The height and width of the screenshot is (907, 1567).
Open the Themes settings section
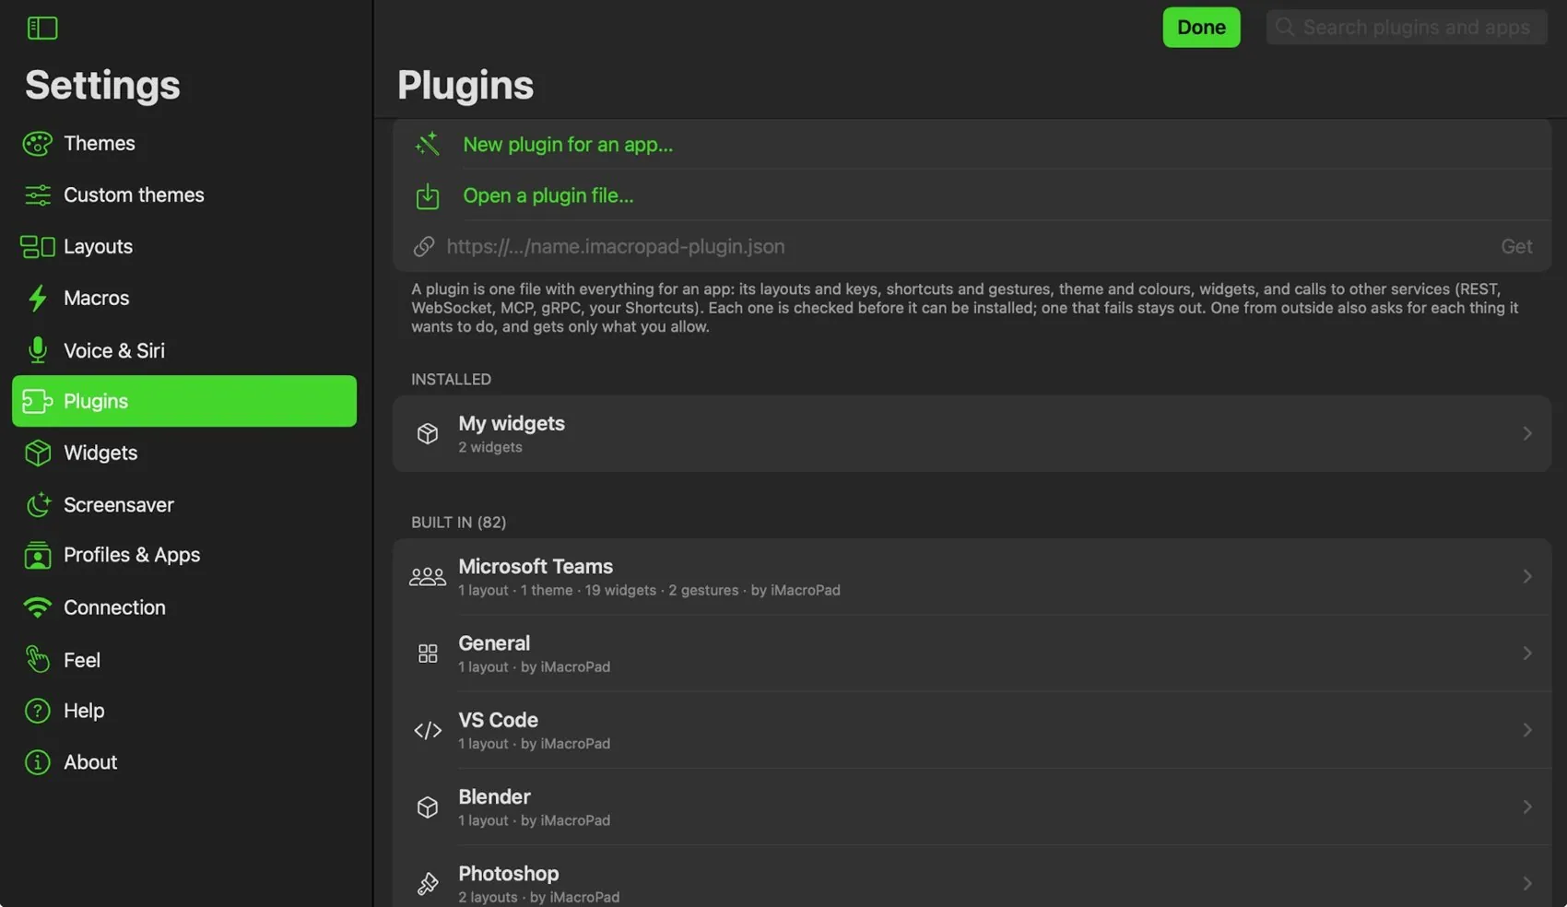pos(184,144)
